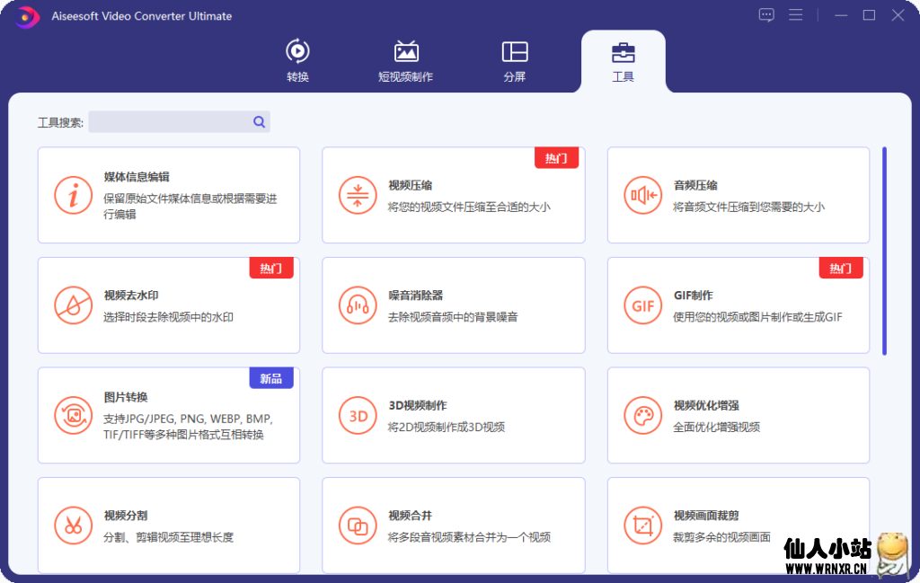920x583 pixels.
Task: Click description 将多段音视频素材合并为一个视频
Action: pos(469,537)
